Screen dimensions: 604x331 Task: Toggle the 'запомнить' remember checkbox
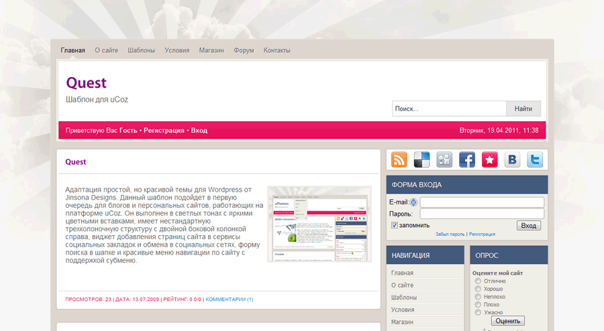point(395,225)
